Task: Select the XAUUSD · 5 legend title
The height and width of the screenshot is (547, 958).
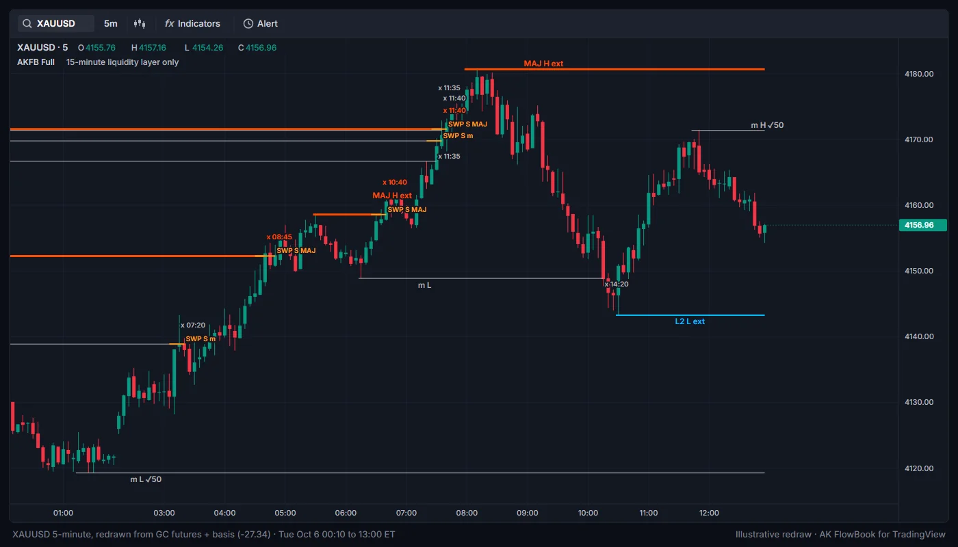Action: [42, 47]
